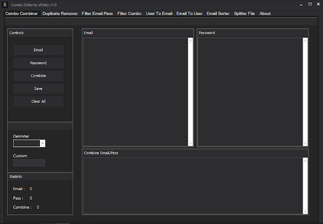This screenshot has width=323, height=224.
Task: Click the Save button
Action: point(38,88)
